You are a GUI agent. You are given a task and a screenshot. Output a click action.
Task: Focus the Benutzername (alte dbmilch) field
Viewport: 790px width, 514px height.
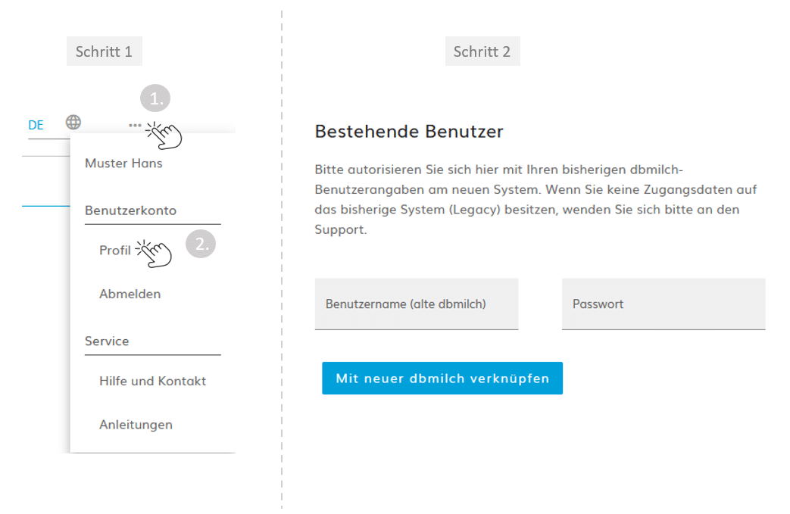point(416,304)
